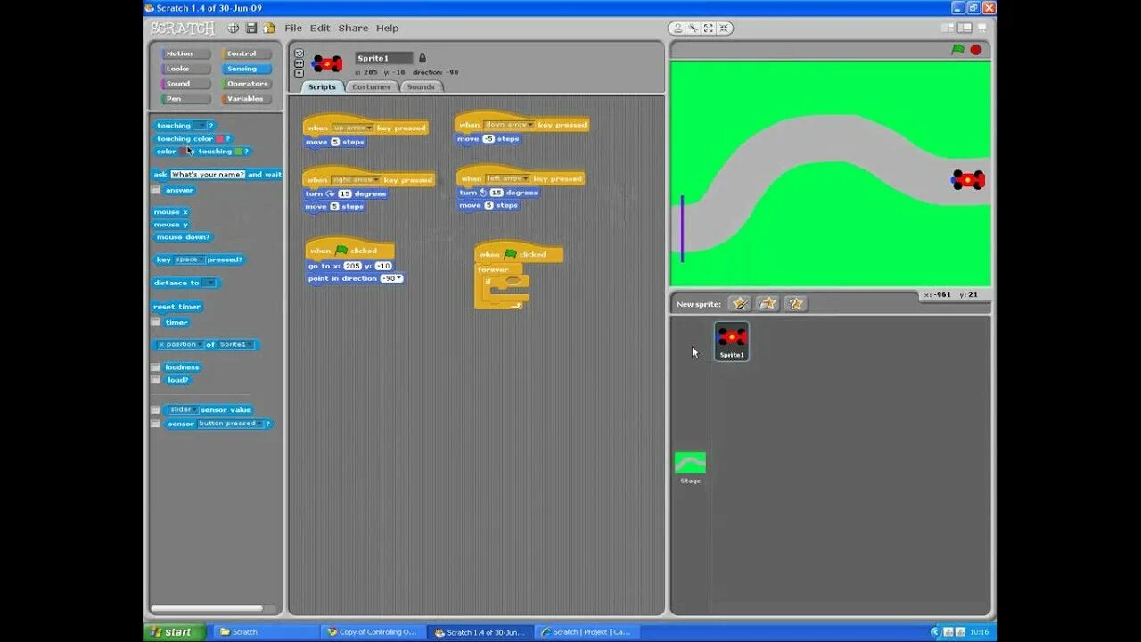Click the green flag to start scripts

click(x=957, y=50)
